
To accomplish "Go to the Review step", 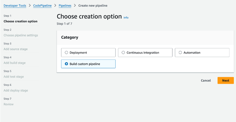I will click(8, 104).
